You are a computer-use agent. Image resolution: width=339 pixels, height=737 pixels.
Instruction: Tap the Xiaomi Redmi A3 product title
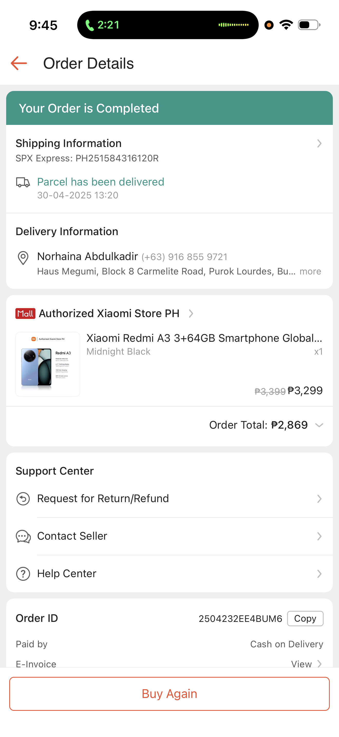tap(204, 338)
